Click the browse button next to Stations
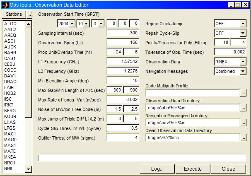251x176 pixels. point(29,14)
